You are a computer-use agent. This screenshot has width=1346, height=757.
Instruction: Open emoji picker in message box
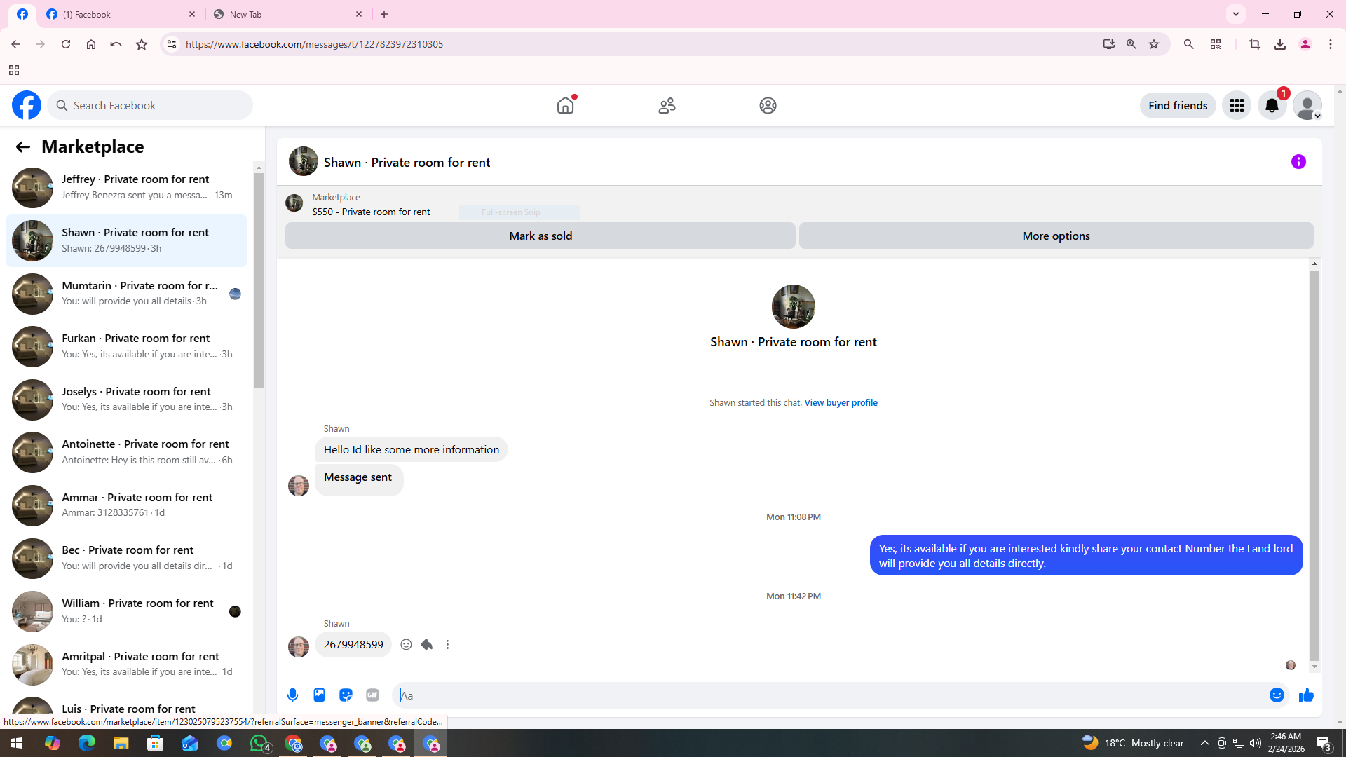click(x=1276, y=695)
